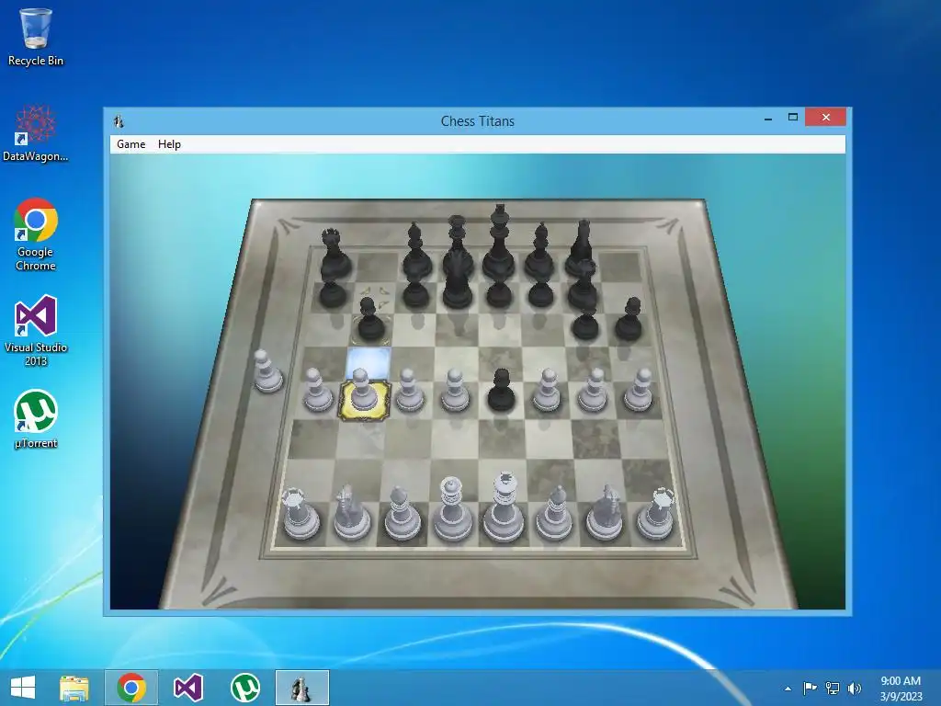Click the captured white pawn beside the board
This screenshot has width=941, height=706.
tap(266, 371)
